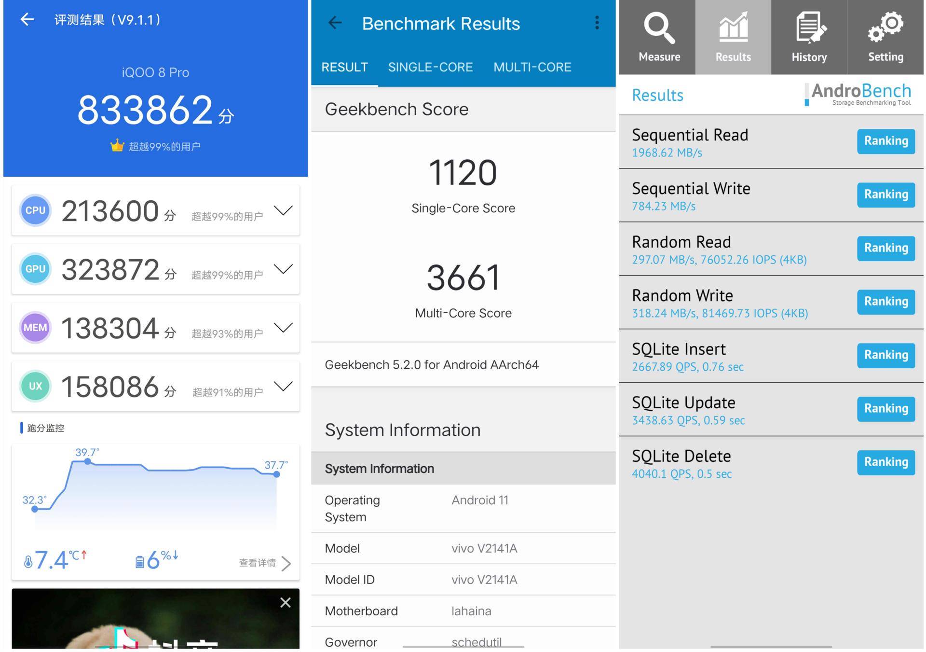Tap the SQLite Update 3438.63 QPS value
Image resolution: width=926 pixels, height=652 pixels.
click(x=688, y=420)
